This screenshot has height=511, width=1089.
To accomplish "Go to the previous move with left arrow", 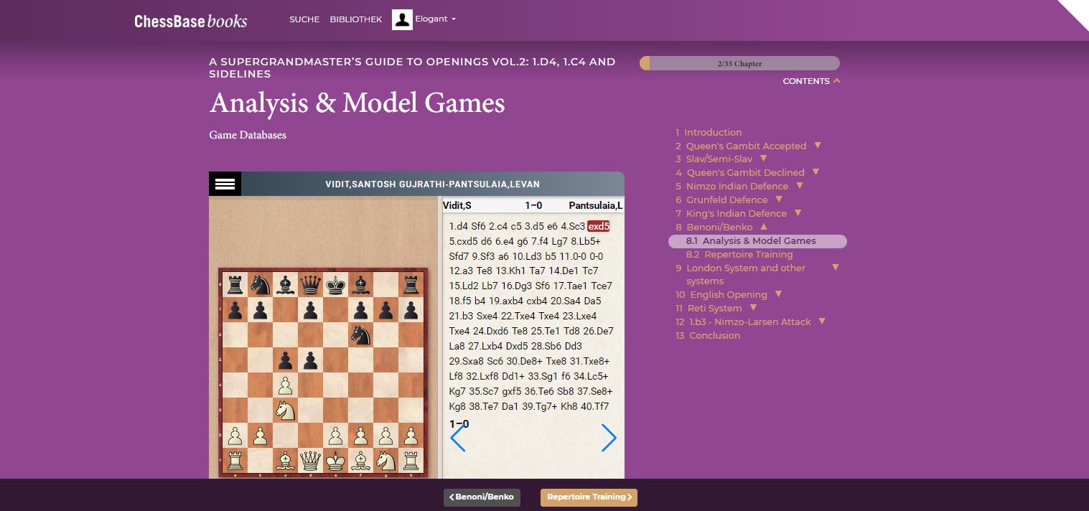I will (x=457, y=438).
